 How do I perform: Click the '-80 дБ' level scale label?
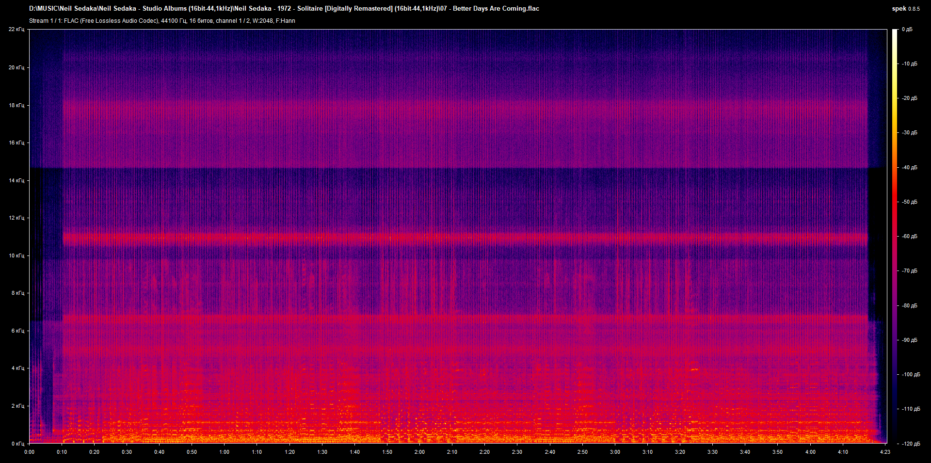910,306
